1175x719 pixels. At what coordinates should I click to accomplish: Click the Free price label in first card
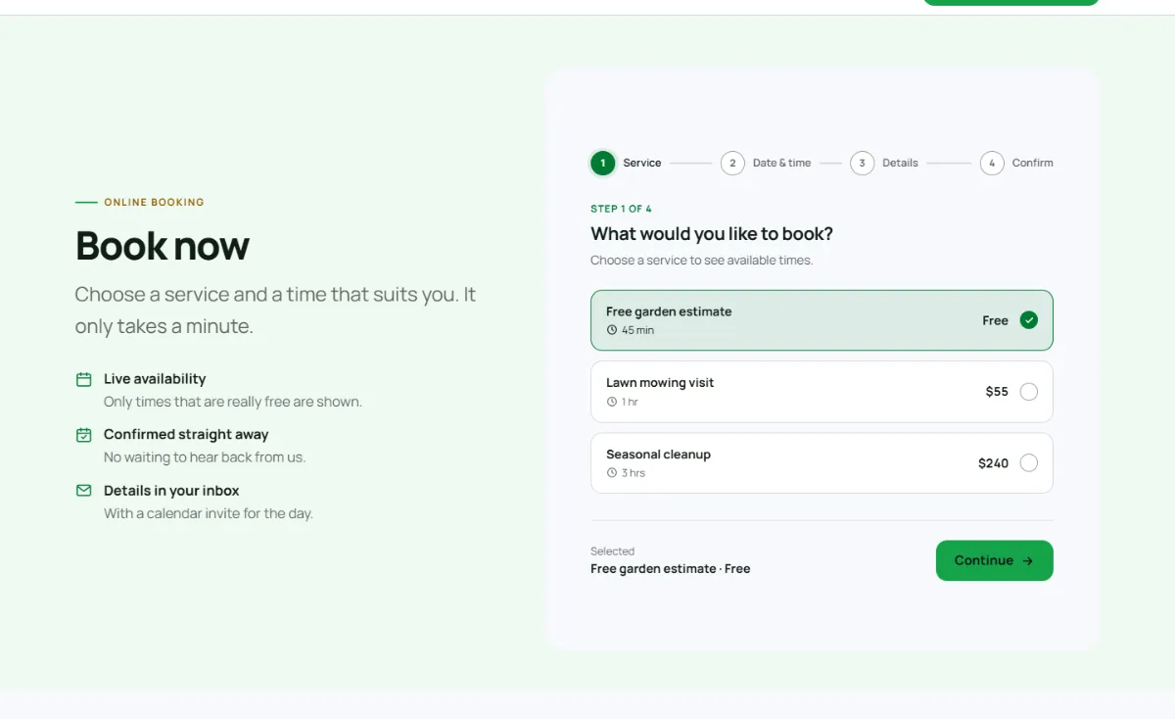point(995,320)
